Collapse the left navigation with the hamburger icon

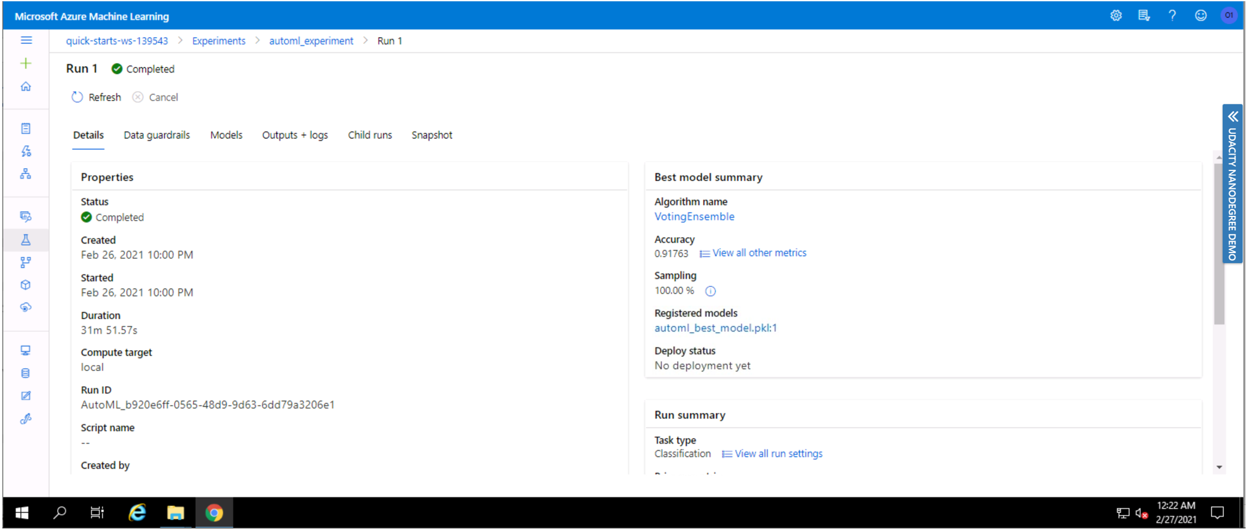[26, 40]
